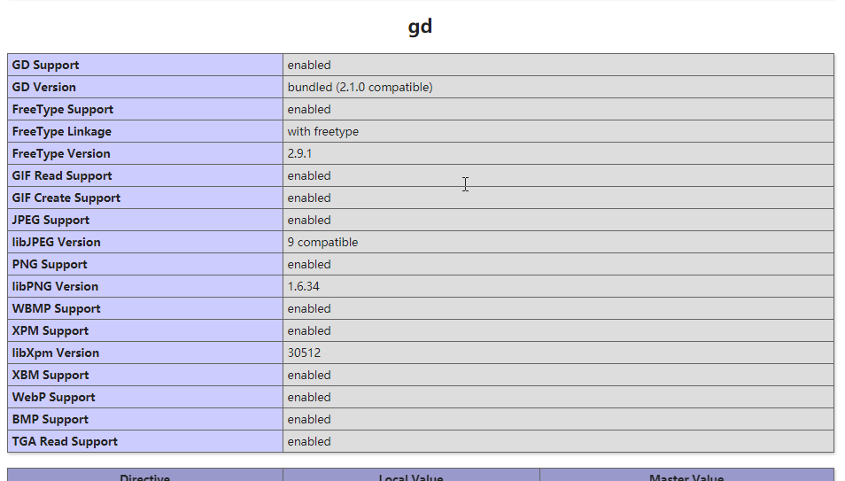Click 'enabled' value in TGA Read Support row

[309, 441]
